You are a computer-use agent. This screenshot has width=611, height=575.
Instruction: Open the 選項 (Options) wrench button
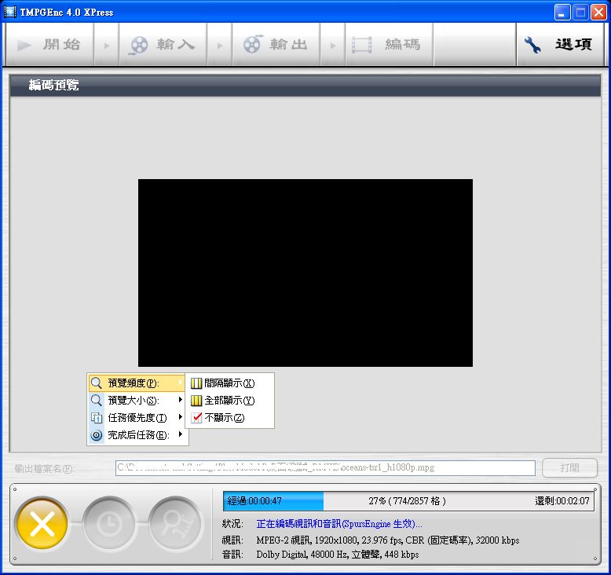[560, 45]
